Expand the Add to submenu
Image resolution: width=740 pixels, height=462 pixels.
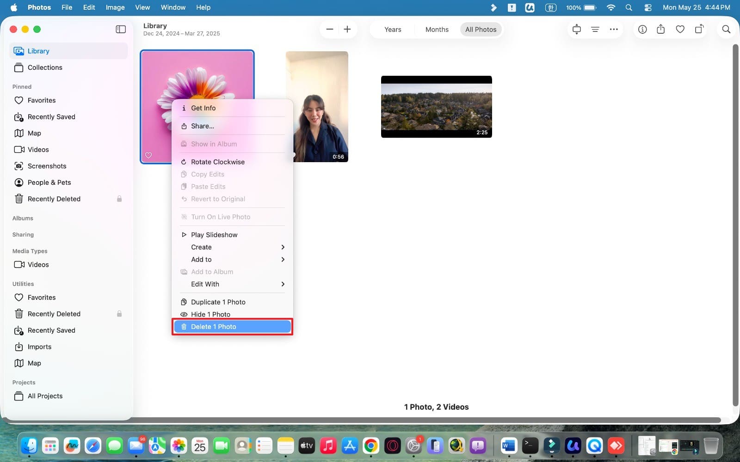232,260
